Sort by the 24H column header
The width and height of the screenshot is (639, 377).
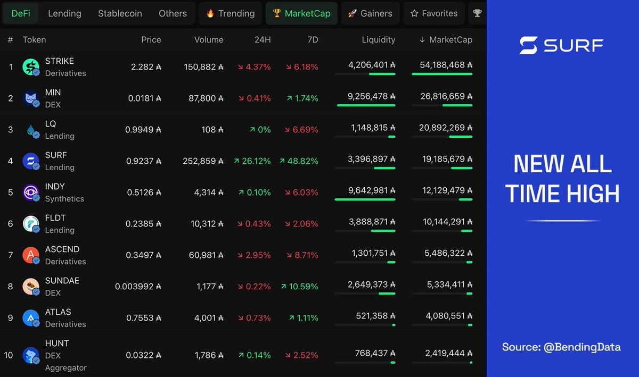click(x=261, y=39)
